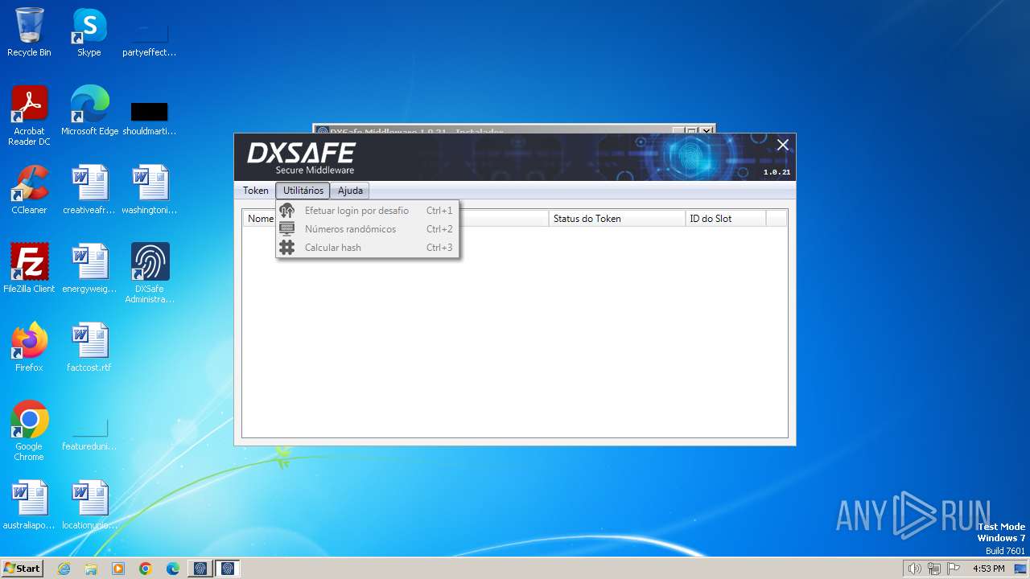Select the locationurio... Word document
Viewport: 1030px width, 579px height.
(89, 506)
